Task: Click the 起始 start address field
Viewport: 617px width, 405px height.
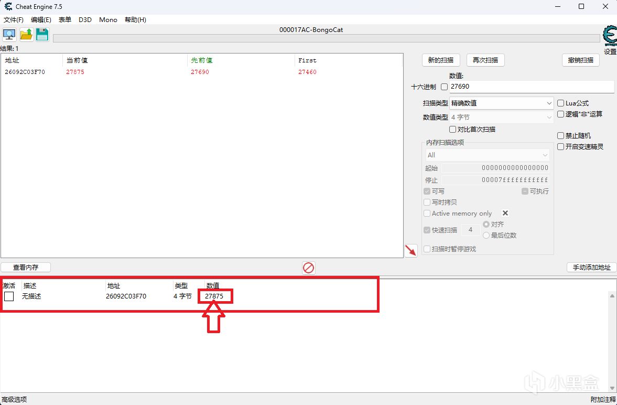Action: 495,168
